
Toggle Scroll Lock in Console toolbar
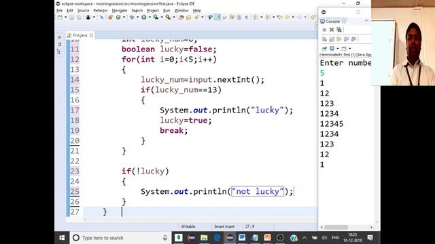pos(332,39)
